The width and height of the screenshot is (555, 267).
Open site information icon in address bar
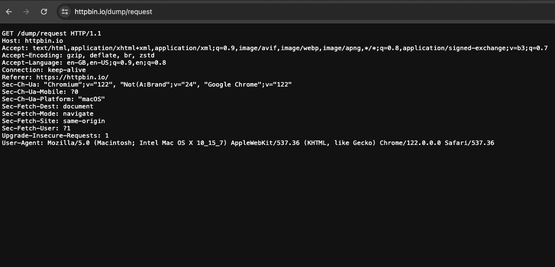pos(64,12)
